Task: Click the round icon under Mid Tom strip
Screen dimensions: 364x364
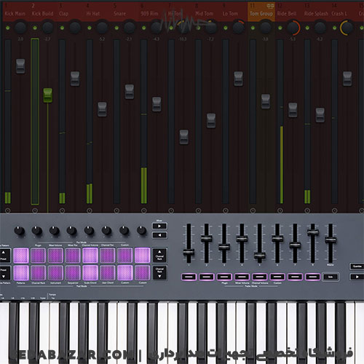Action: [198, 210]
